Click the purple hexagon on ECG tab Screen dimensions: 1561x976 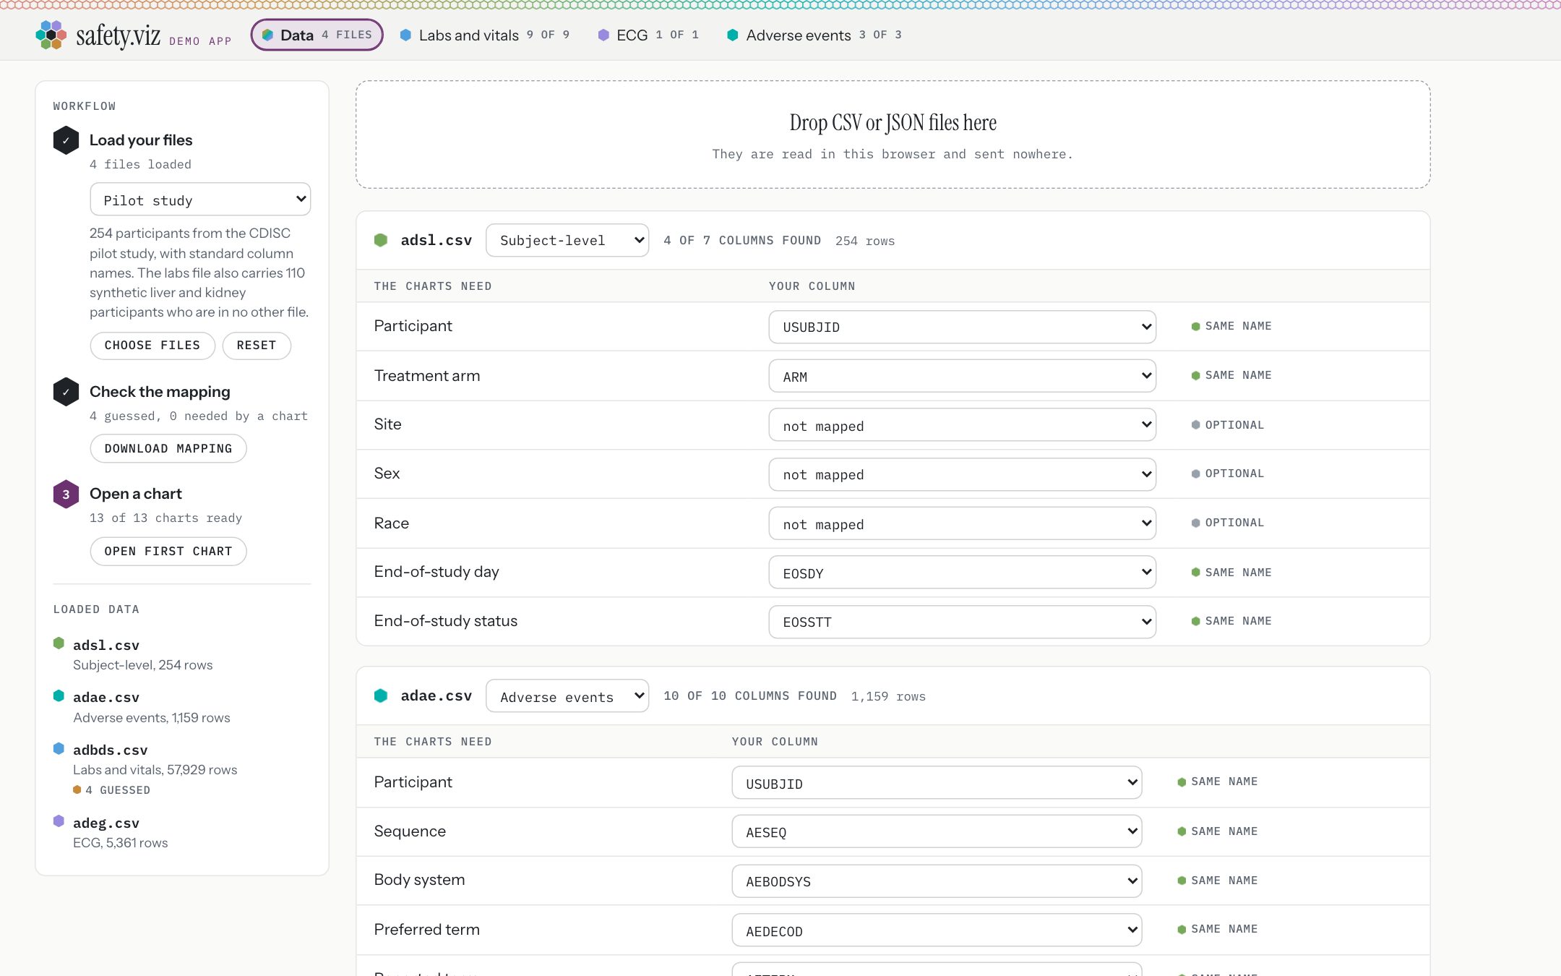pos(603,35)
